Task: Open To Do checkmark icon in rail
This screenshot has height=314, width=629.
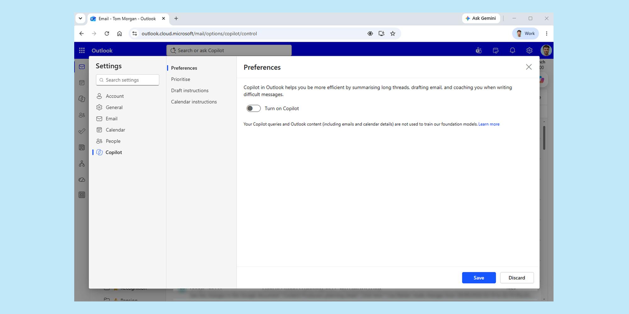Action: [82, 131]
